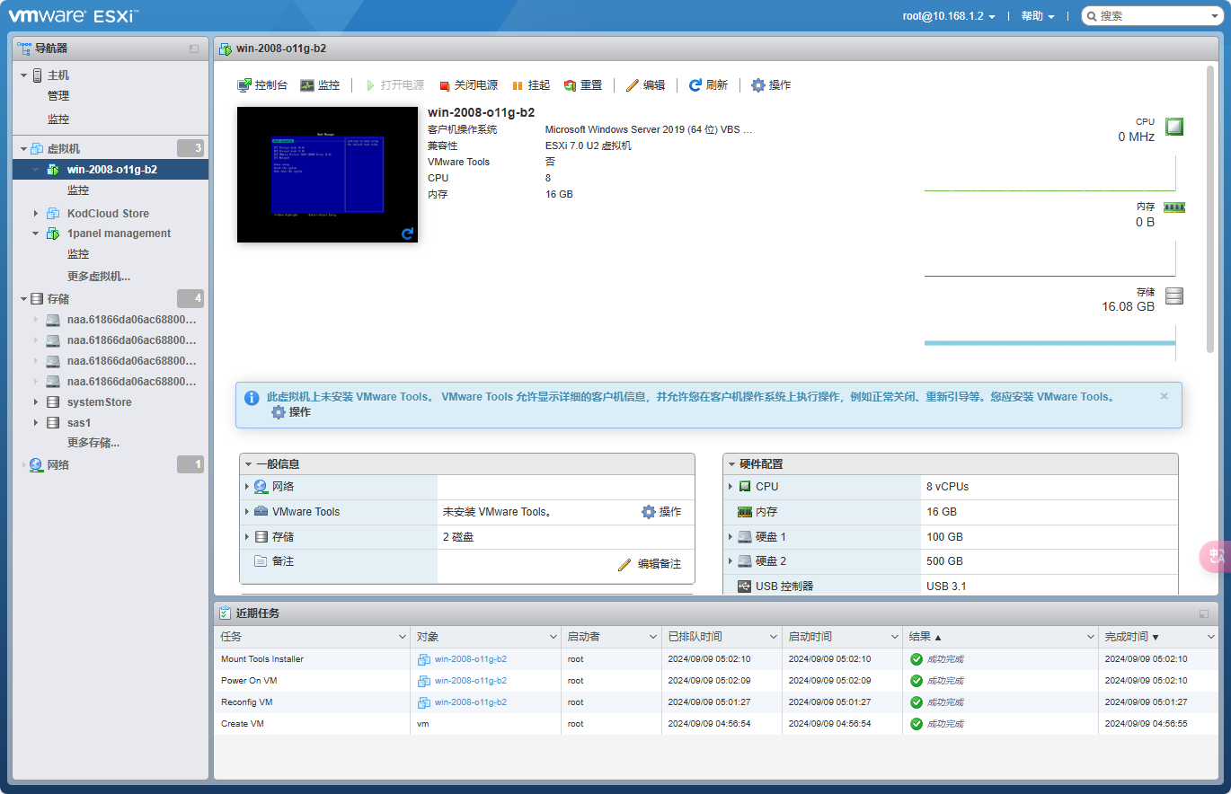Screen dimensions: 1231x794
Task: Collapse the 导航器 panel with its corner icon
Action: coord(194,49)
